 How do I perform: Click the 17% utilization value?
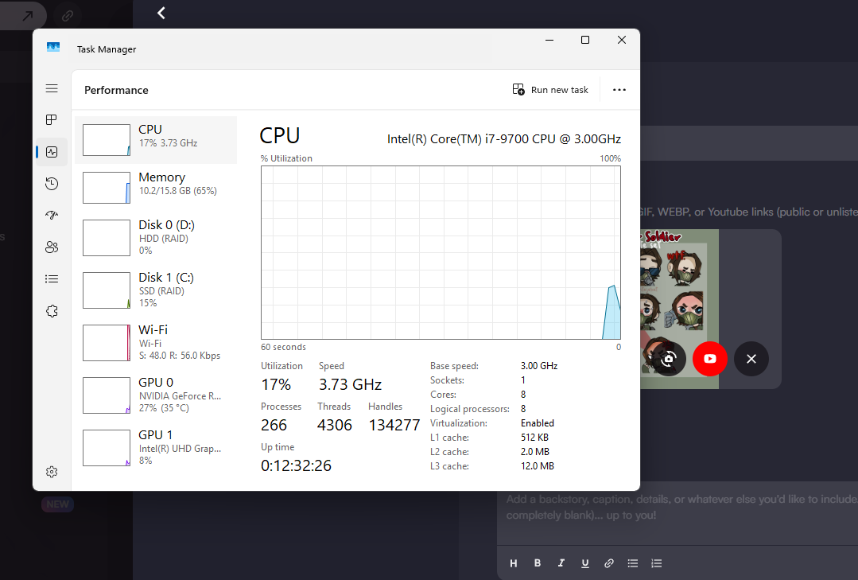276,384
